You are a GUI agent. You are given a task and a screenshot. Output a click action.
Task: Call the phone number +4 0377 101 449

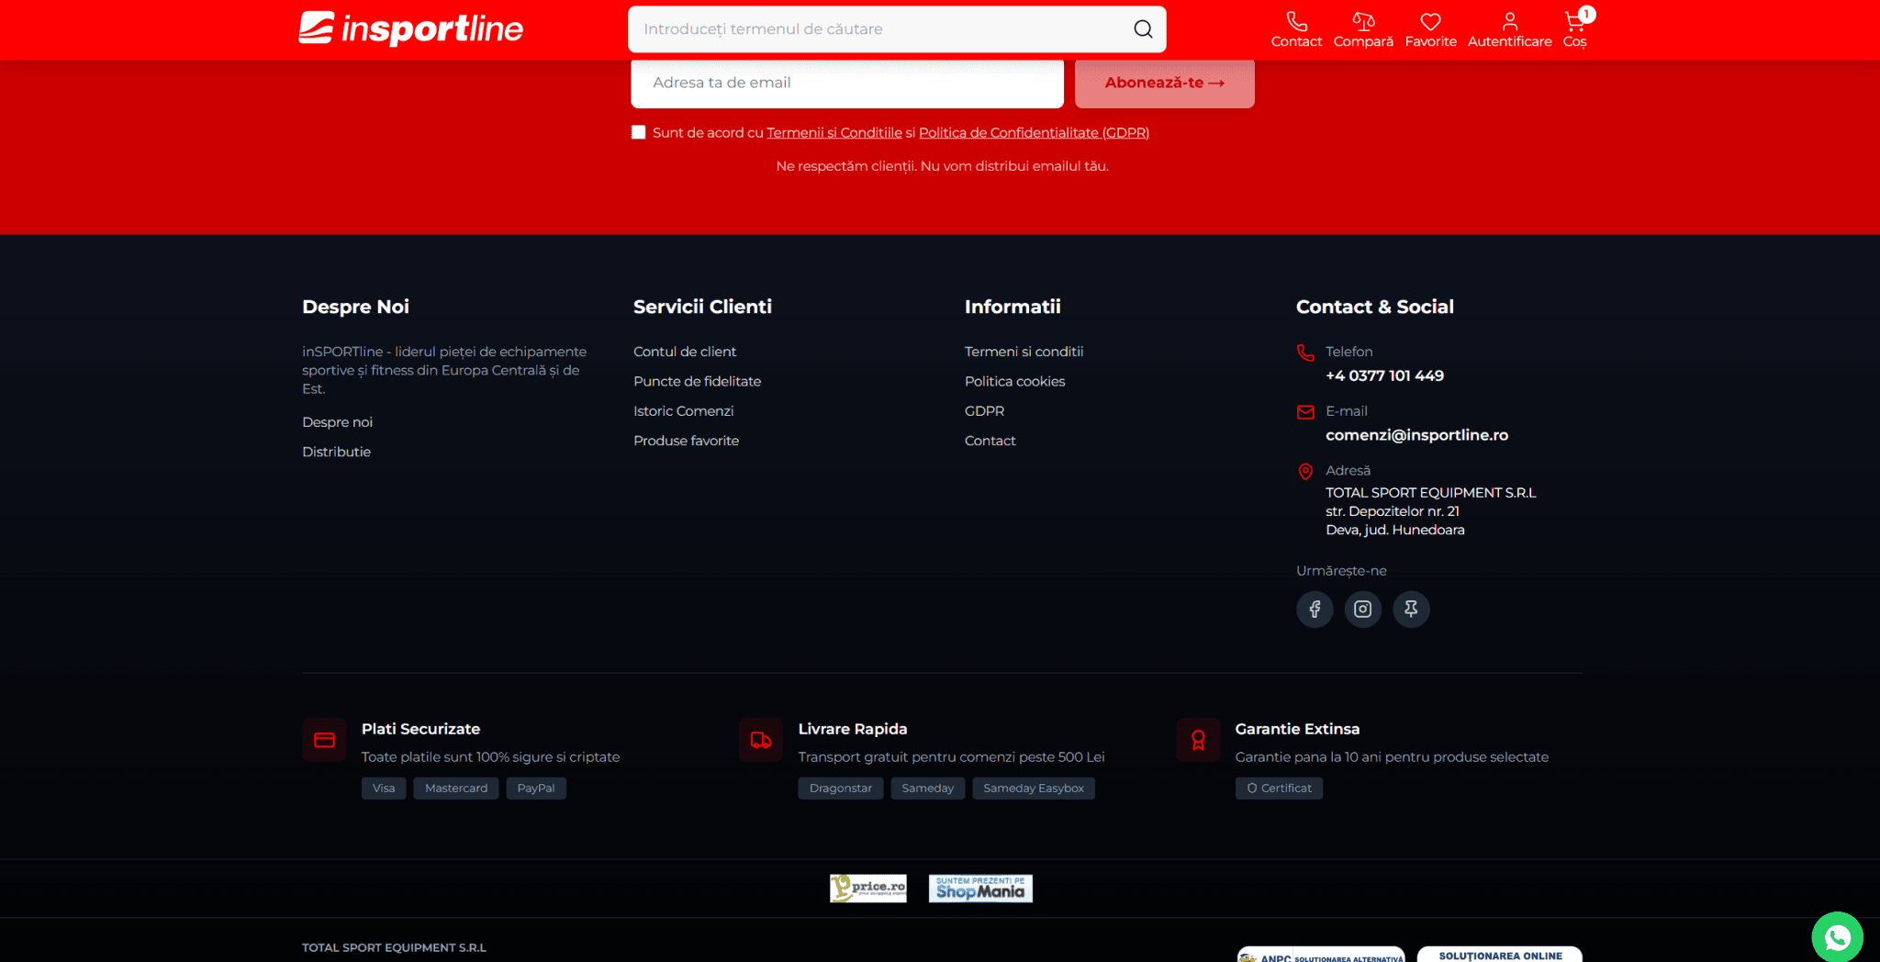coord(1384,375)
